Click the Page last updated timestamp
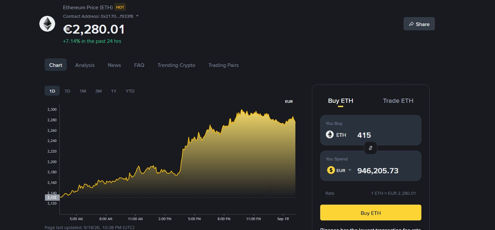Image resolution: width=495 pixels, height=230 pixels. (x=89, y=227)
